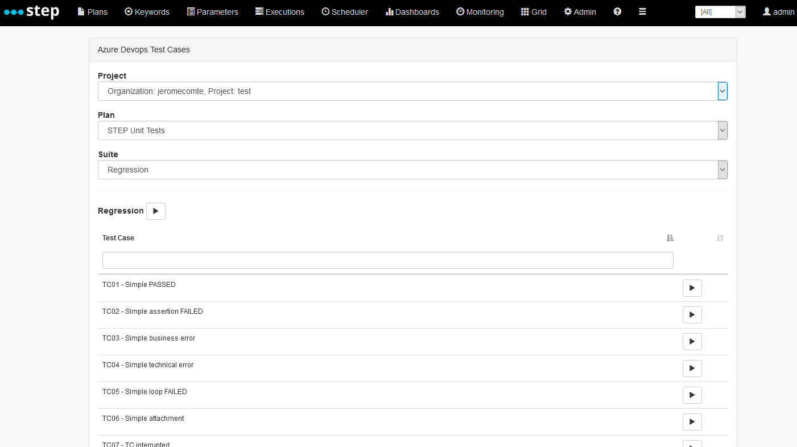Viewport: 797px width, 447px height.
Task: Open Dashboards from the navbar
Action: [x=412, y=11]
